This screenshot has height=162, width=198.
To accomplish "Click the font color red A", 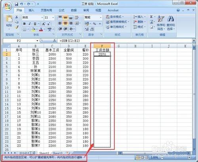I will (x=41, y=29).
